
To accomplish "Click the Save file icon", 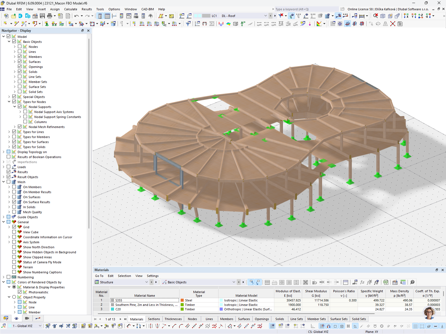I will pyautogui.click(x=42, y=16).
